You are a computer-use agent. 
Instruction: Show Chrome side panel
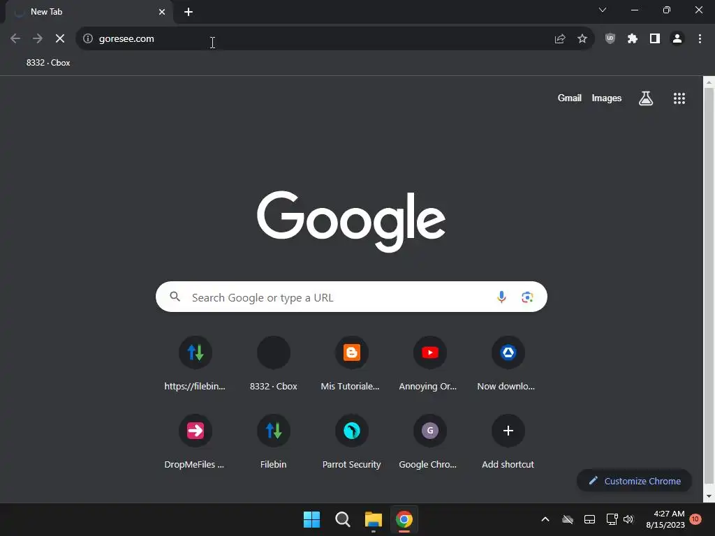coord(655,39)
